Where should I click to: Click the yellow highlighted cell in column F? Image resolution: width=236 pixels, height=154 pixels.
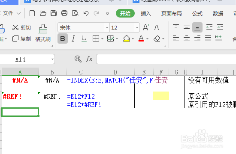[161, 96]
